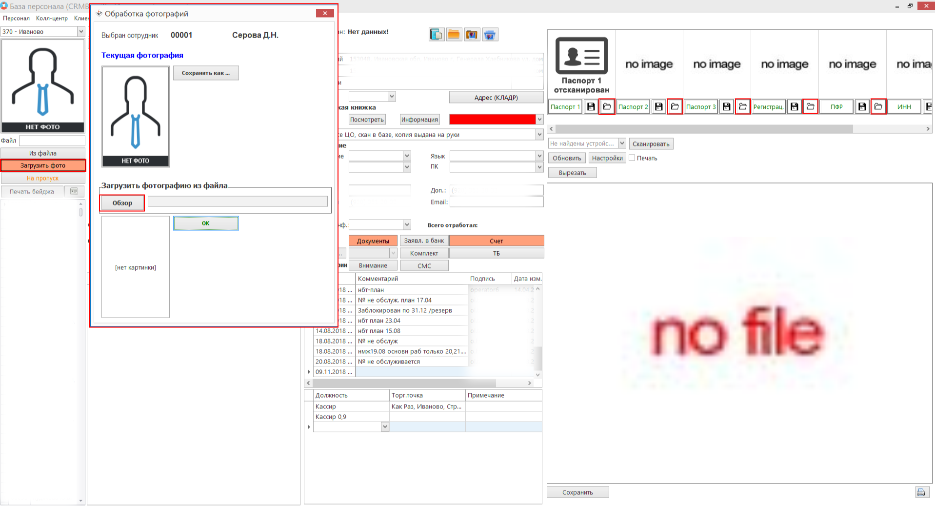Open folder icon beside Паспорт 2
Screen dimensions: 935x506
tap(675, 106)
